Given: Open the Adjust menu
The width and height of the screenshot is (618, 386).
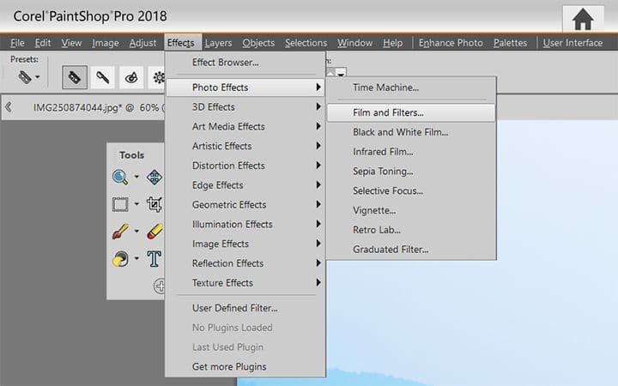Looking at the screenshot, I should [x=142, y=43].
